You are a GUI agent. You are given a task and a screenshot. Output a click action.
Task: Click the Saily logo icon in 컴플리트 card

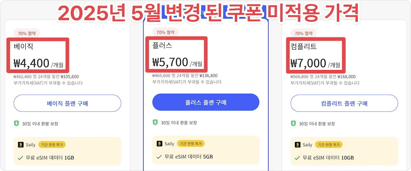[x=298, y=145]
